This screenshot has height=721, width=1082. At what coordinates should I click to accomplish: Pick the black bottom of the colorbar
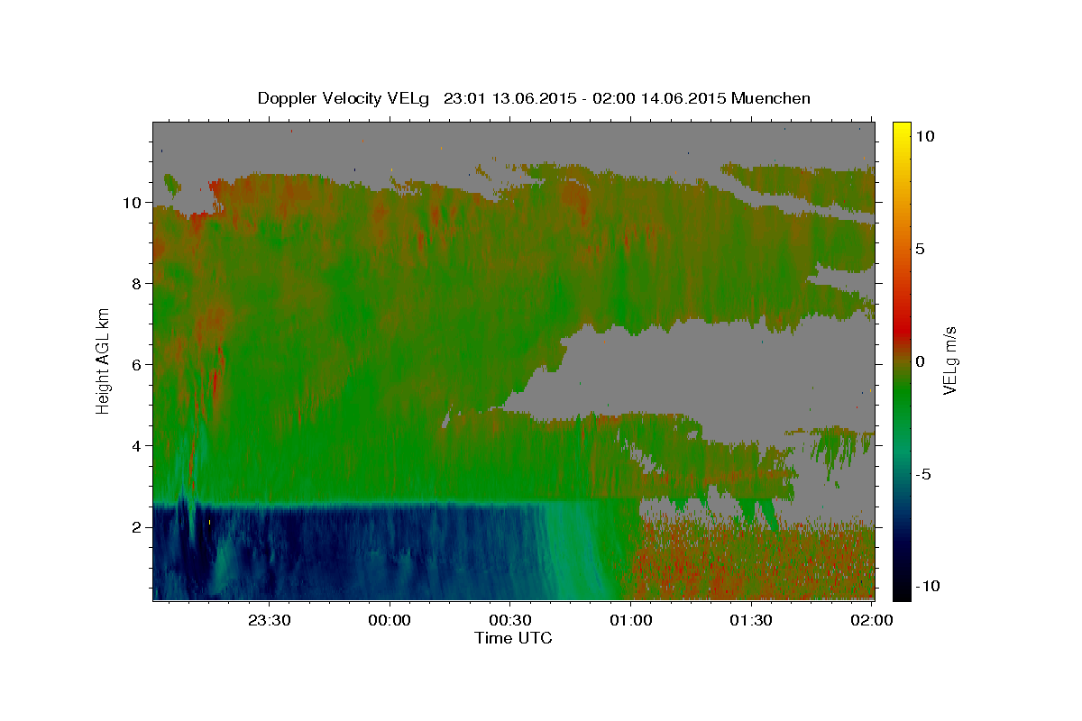click(901, 592)
